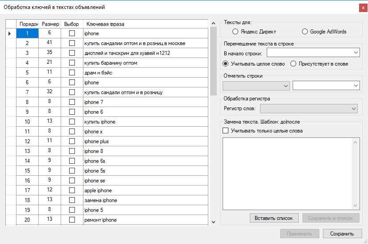Click the Вставить список button

(273, 218)
